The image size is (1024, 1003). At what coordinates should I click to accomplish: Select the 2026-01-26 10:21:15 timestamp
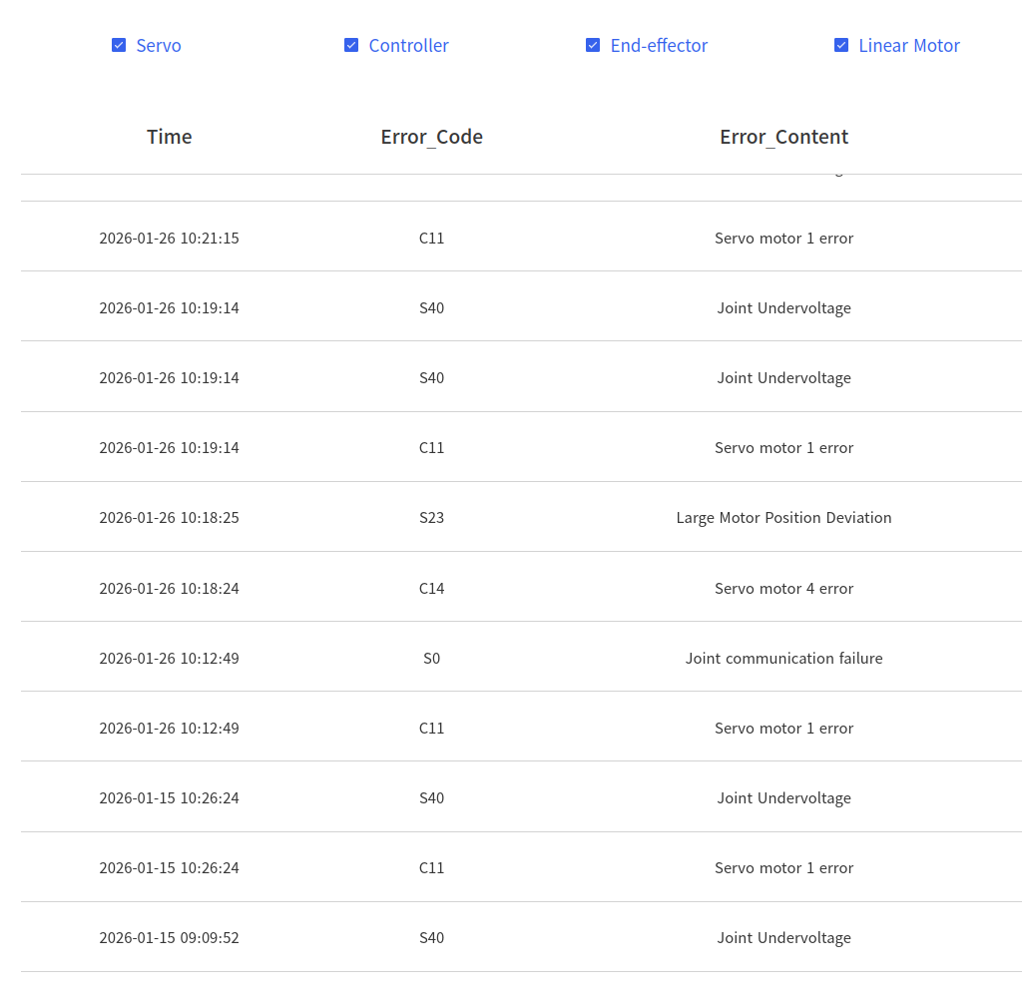coord(169,239)
